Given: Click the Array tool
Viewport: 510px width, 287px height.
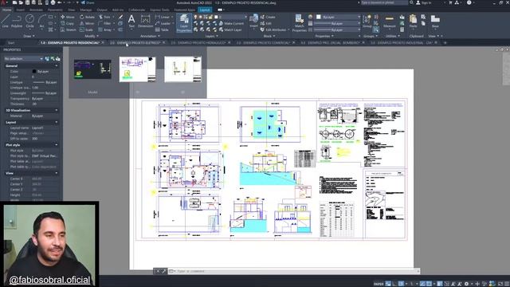Looking at the screenshot, I should pos(104,29).
